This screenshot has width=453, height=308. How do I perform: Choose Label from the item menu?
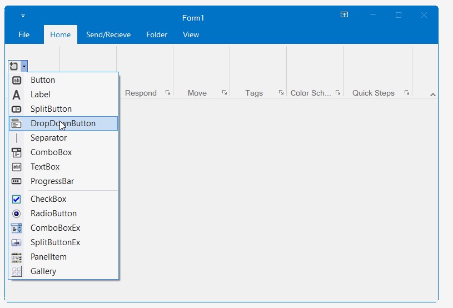[x=63, y=95]
